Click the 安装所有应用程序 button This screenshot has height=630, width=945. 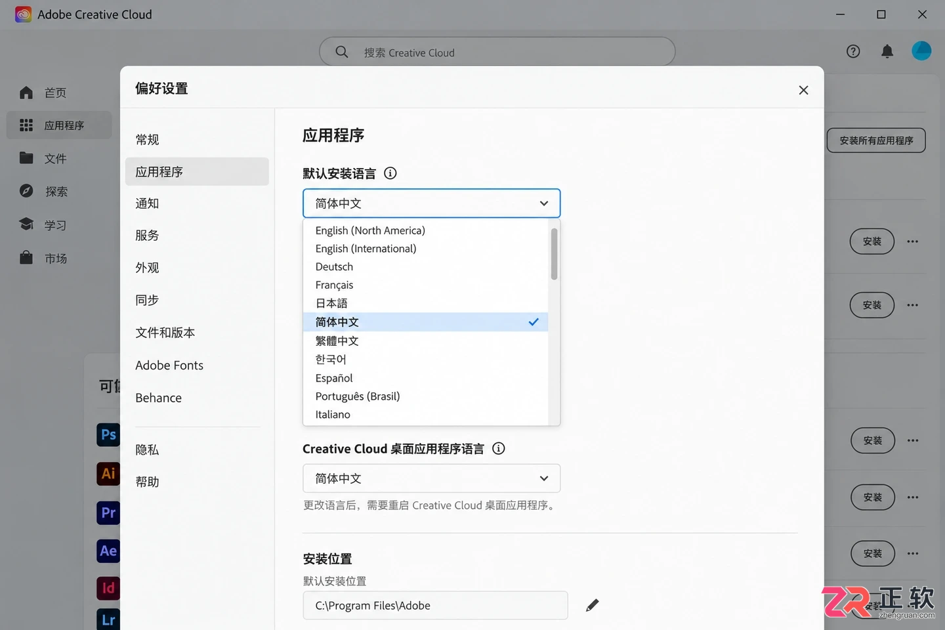876,140
